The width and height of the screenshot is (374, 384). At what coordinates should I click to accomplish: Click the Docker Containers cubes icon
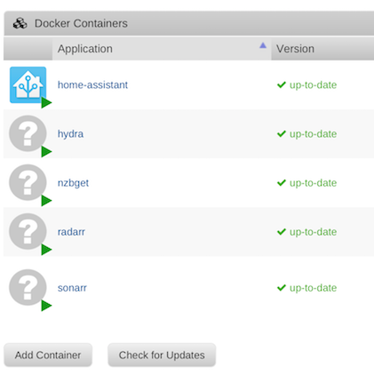click(20, 23)
